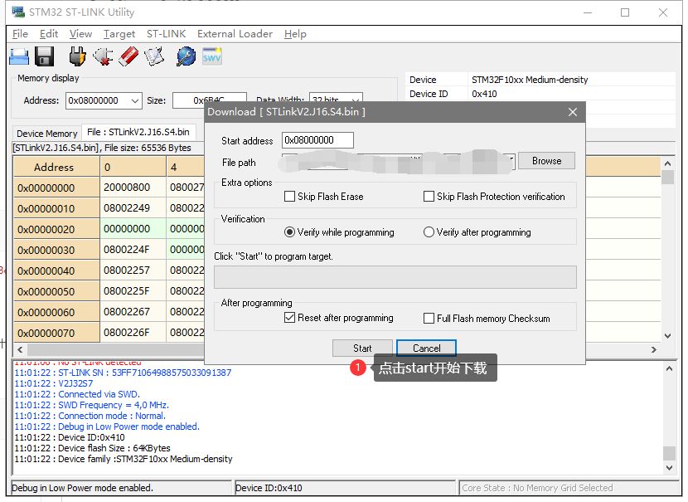Open the SWV viewer icon
This screenshot has width=688, height=502.
[x=212, y=56]
